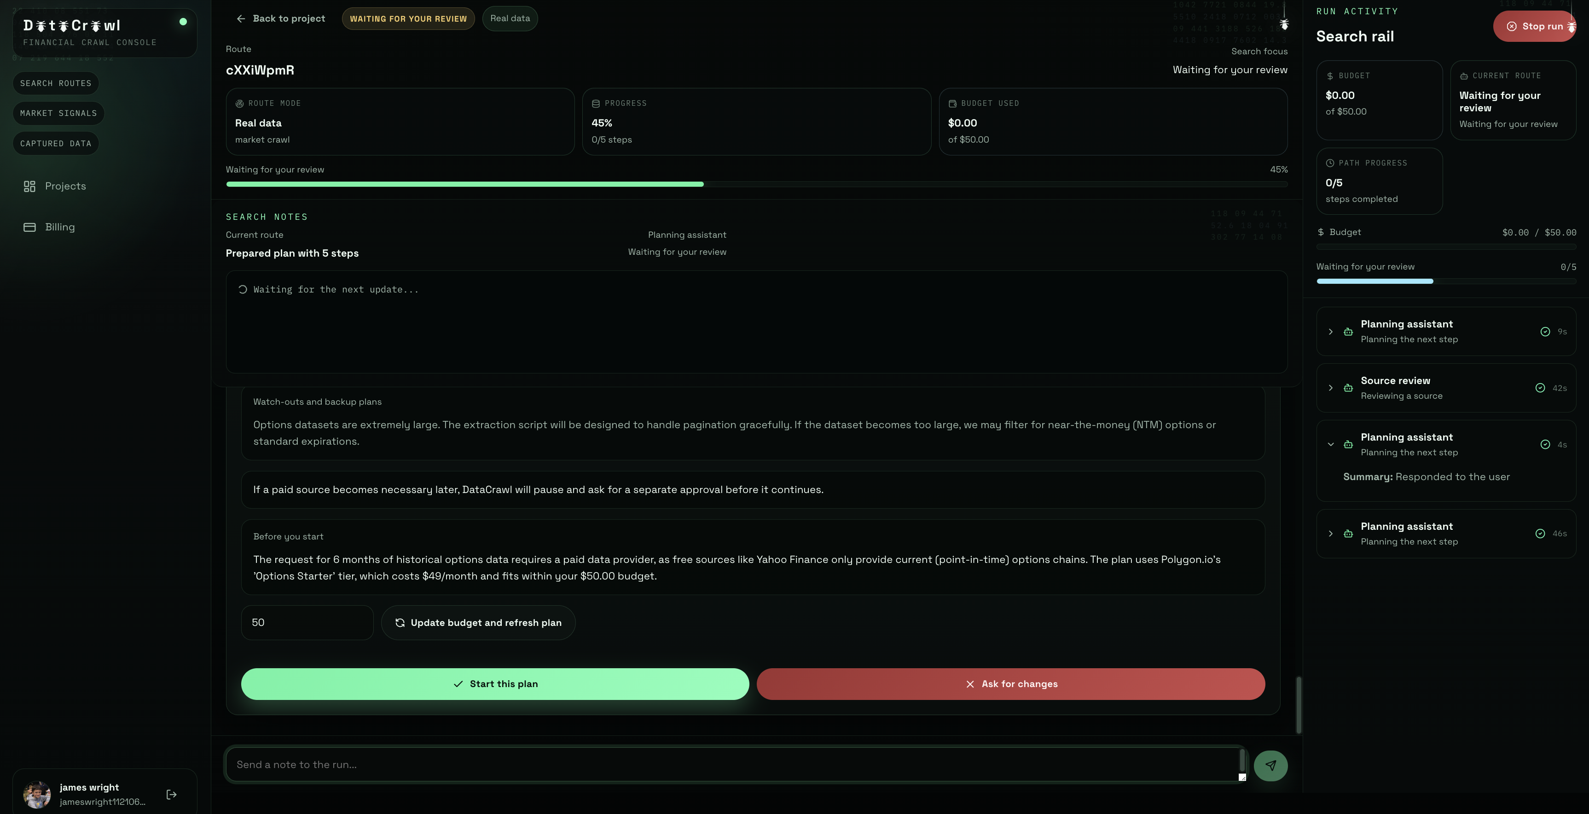Open the Captured Data tab
This screenshot has width=1589, height=814.
[x=56, y=143]
